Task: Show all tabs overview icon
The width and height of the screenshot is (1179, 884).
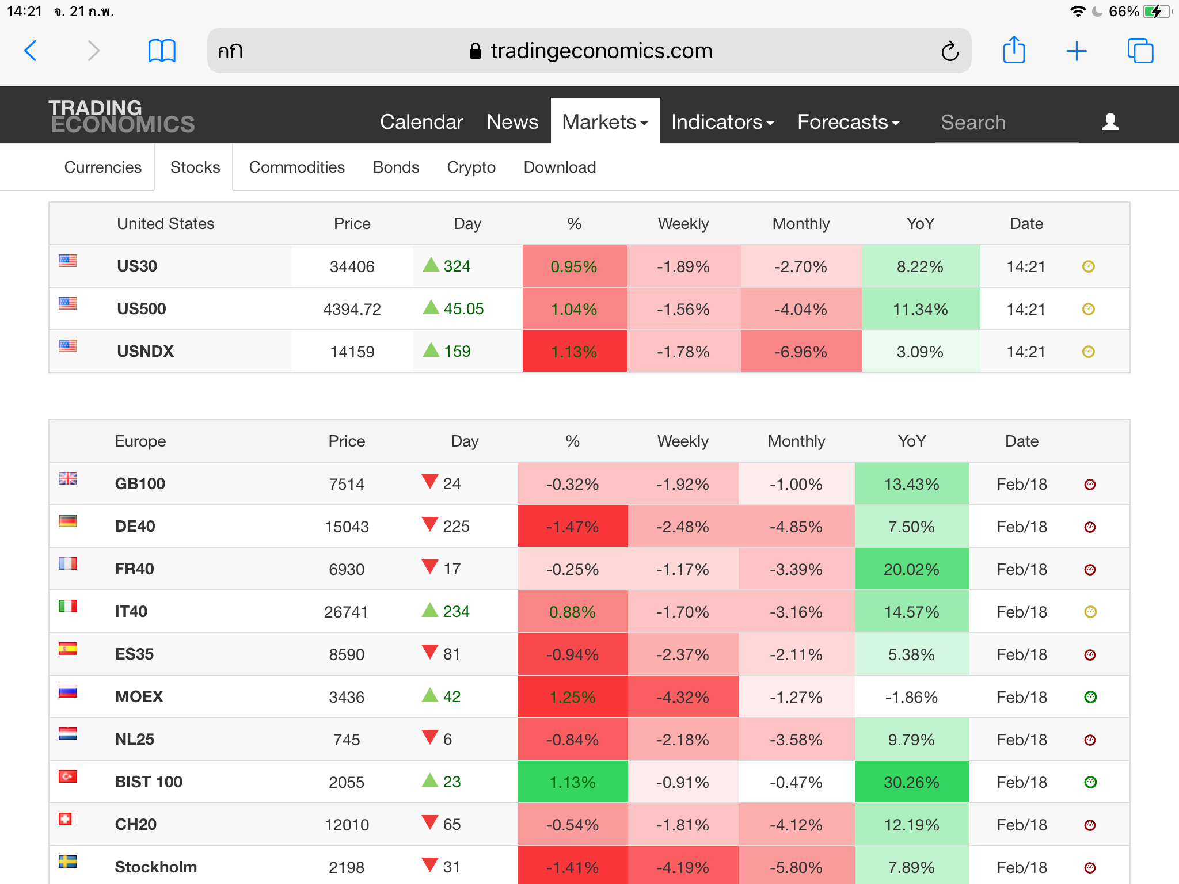Action: pyautogui.click(x=1140, y=51)
